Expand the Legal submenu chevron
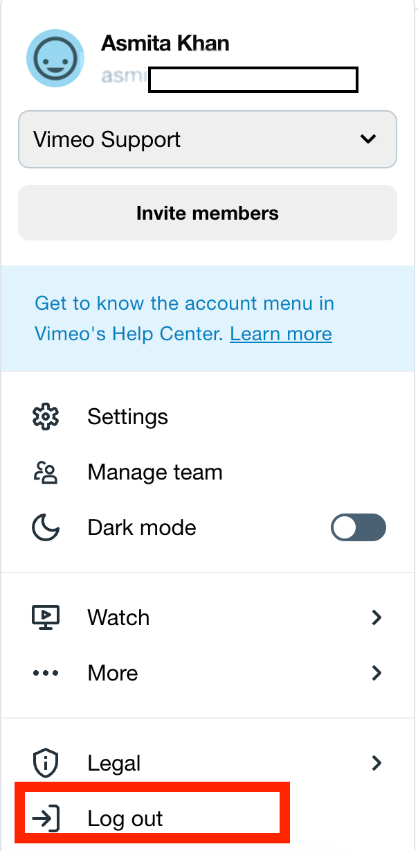Viewport: 418px width, 851px height. 376,763
